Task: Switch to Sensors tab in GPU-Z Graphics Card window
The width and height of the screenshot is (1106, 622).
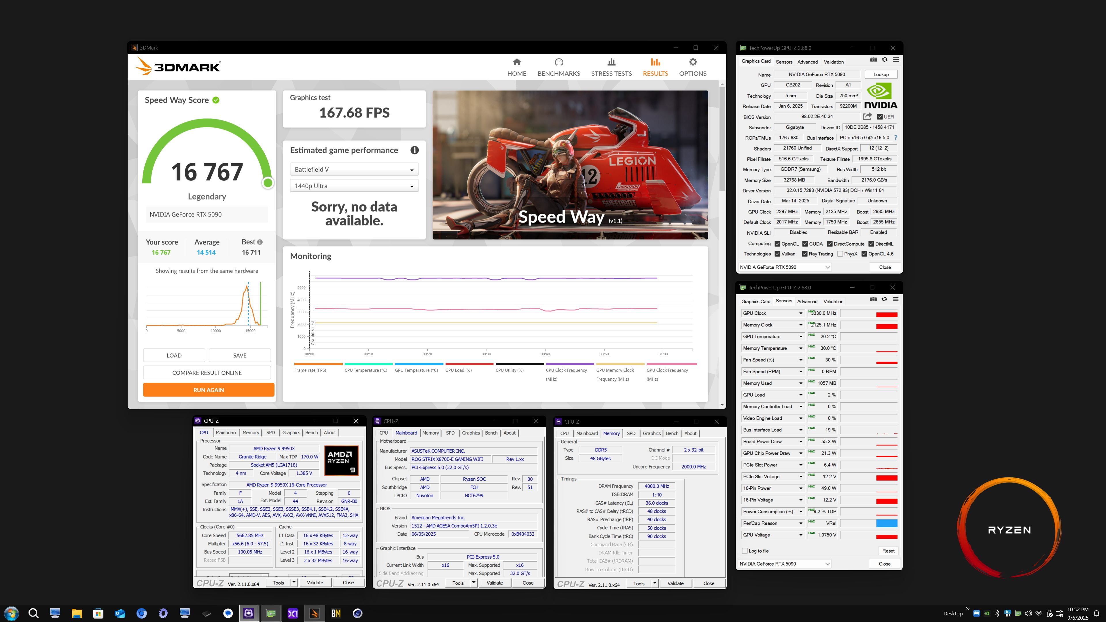Action: [784, 62]
